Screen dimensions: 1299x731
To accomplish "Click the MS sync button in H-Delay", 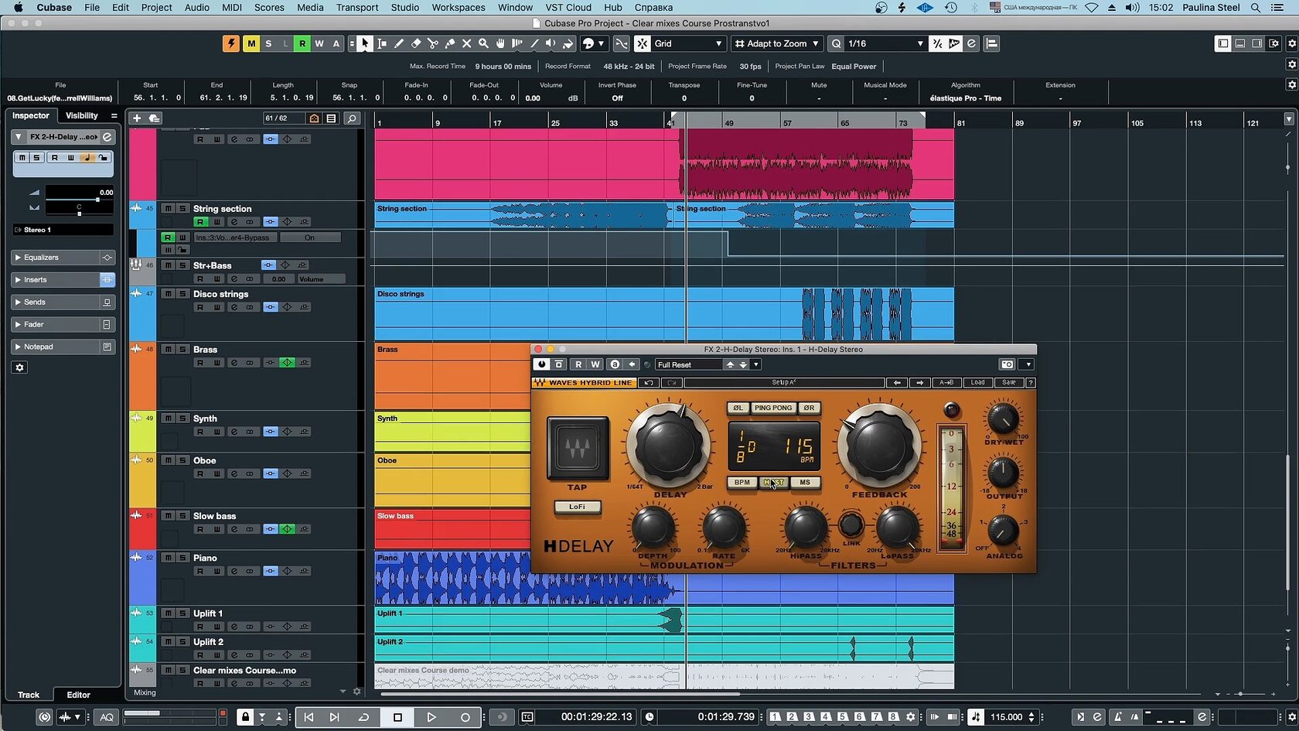I will pyautogui.click(x=805, y=482).
